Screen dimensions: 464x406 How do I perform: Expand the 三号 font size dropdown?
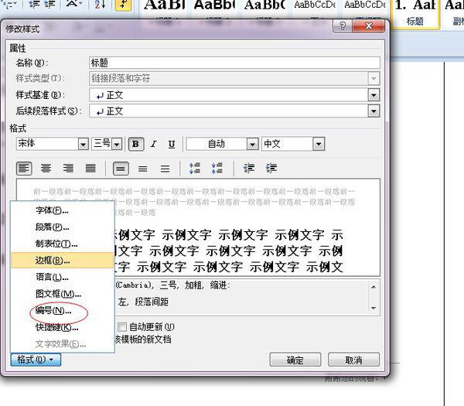(x=117, y=145)
